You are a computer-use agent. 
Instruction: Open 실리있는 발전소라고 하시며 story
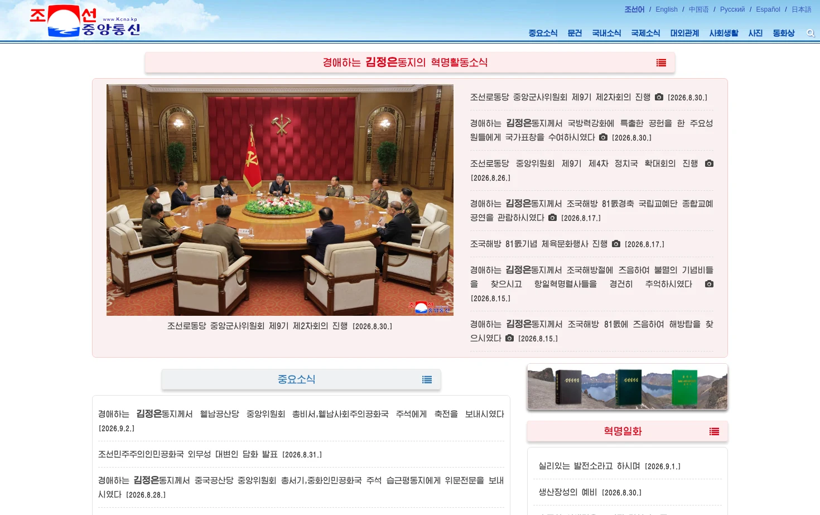pyautogui.click(x=589, y=466)
